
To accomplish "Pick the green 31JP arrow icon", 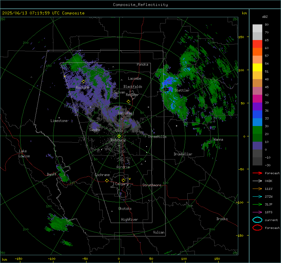I will (x=257, y=204).
